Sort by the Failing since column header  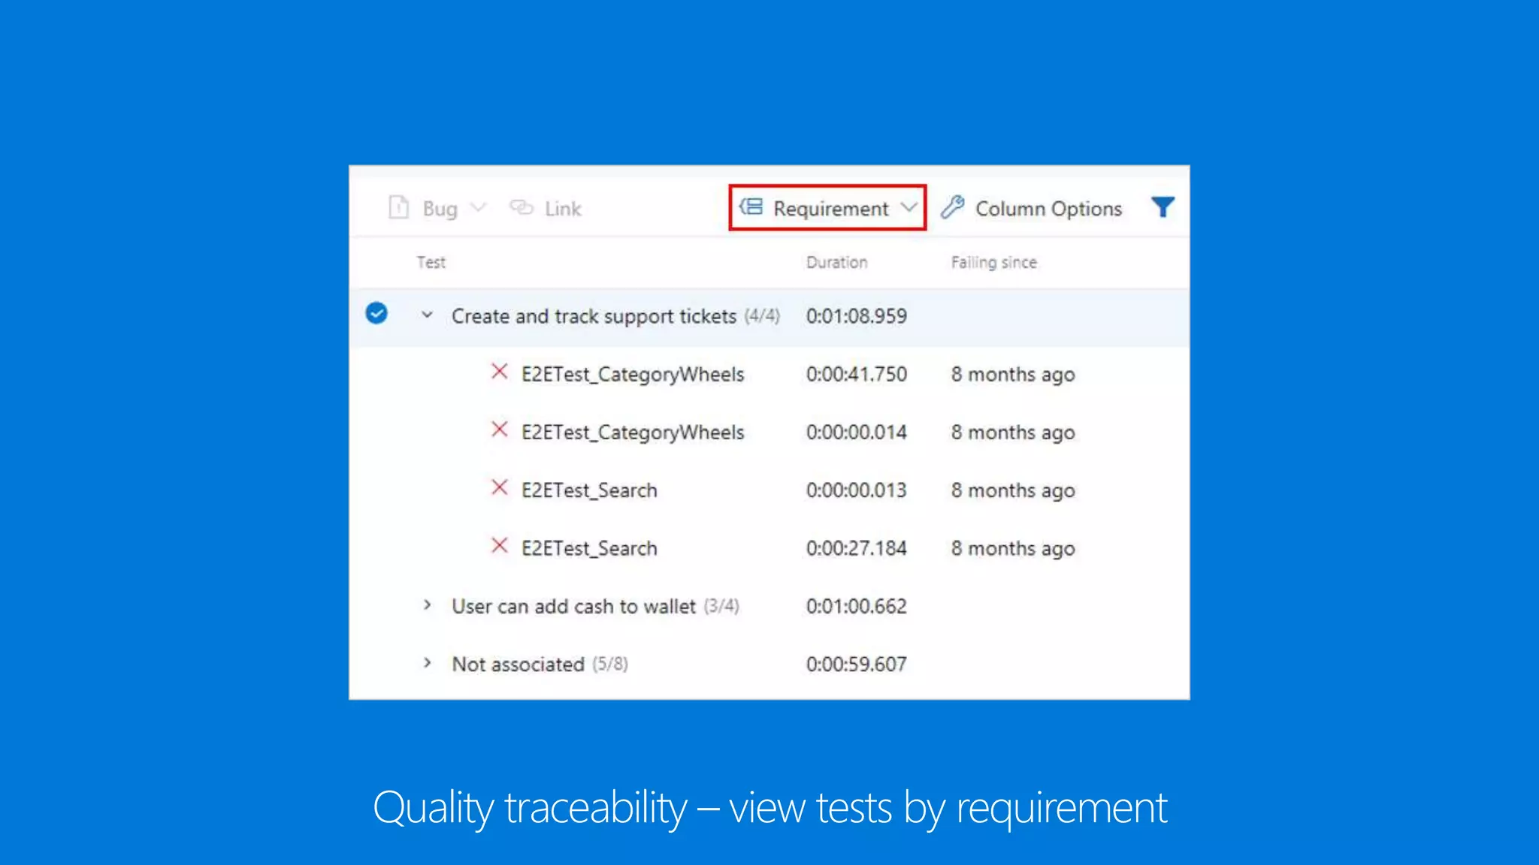(993, 262)
